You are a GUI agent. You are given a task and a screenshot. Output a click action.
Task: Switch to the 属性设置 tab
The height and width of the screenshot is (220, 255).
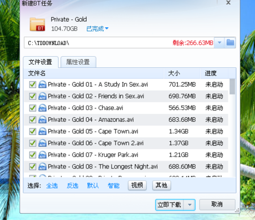(78, 62)
